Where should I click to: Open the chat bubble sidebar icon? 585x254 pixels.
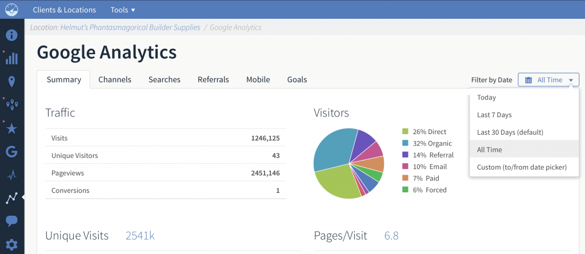[x=11, y=221]
